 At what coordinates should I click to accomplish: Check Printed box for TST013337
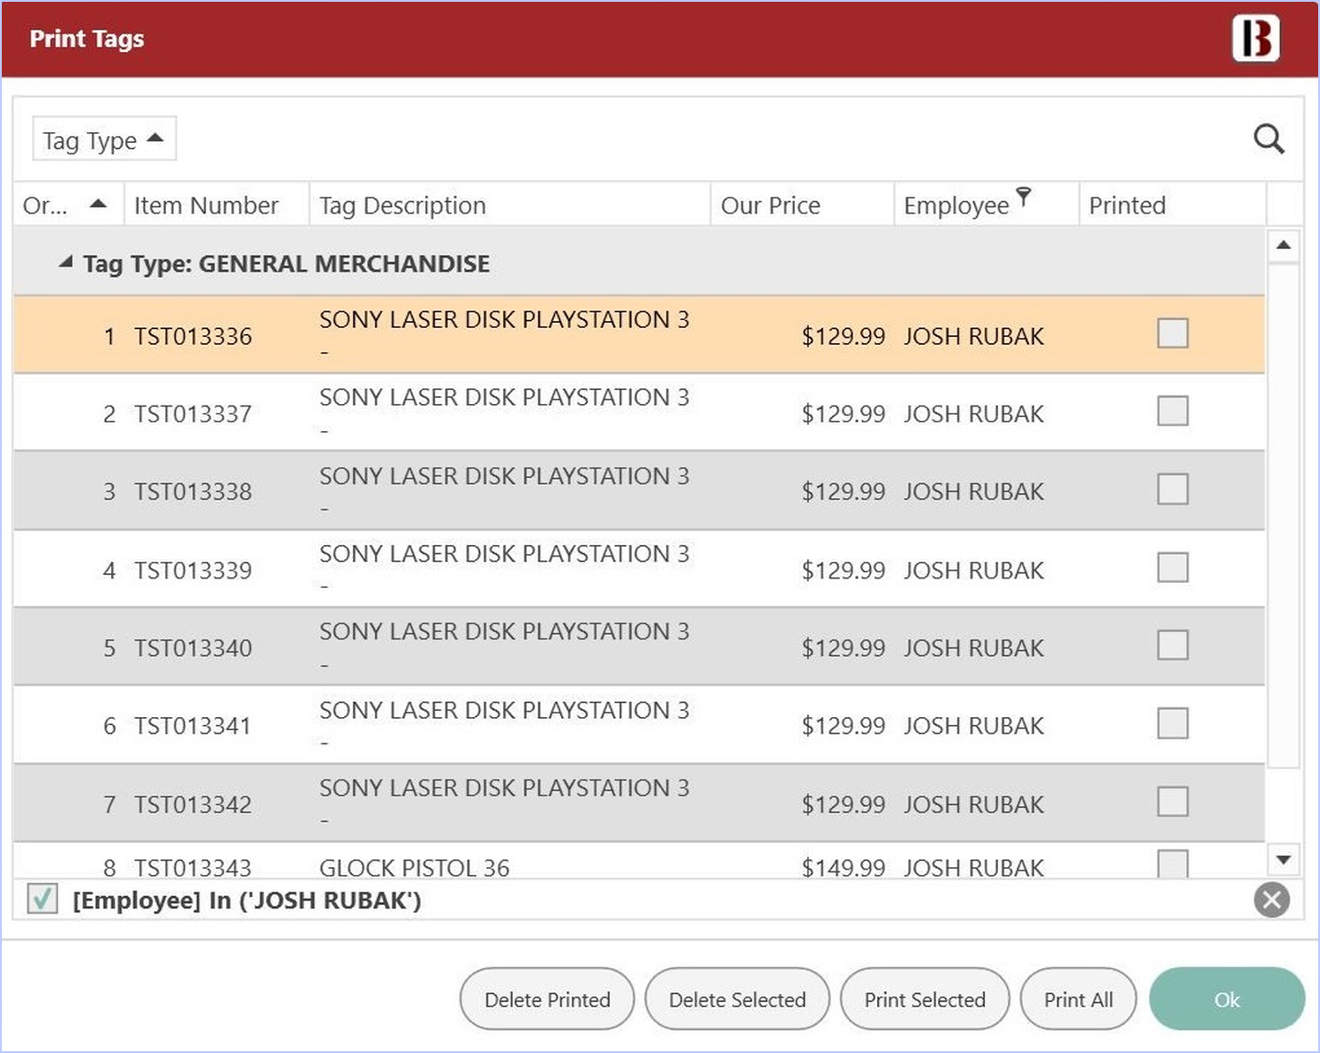[x=1173, y=411]
